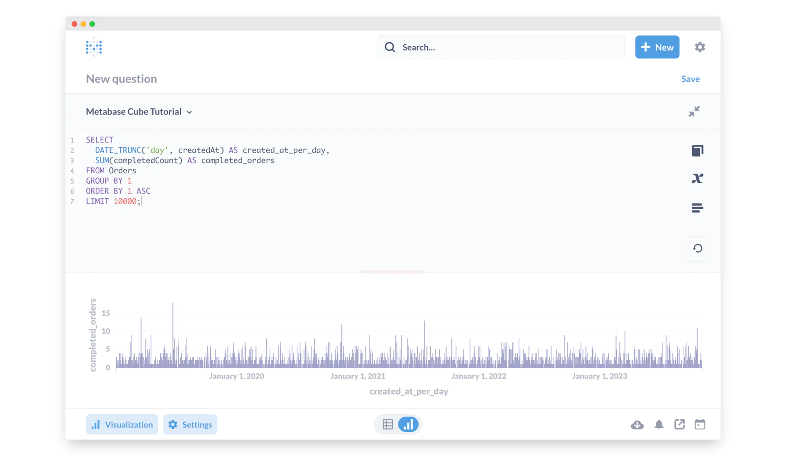Click the January 1, 2021 axis label
The height and width of the screenshot is (456, 786).
pyautogui.click(x=358, y=376)
